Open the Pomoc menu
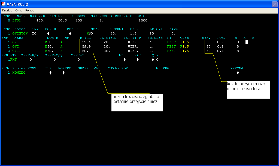Image resolution: width=279 pixels, height=166 pixels. [x=29, y=11]
